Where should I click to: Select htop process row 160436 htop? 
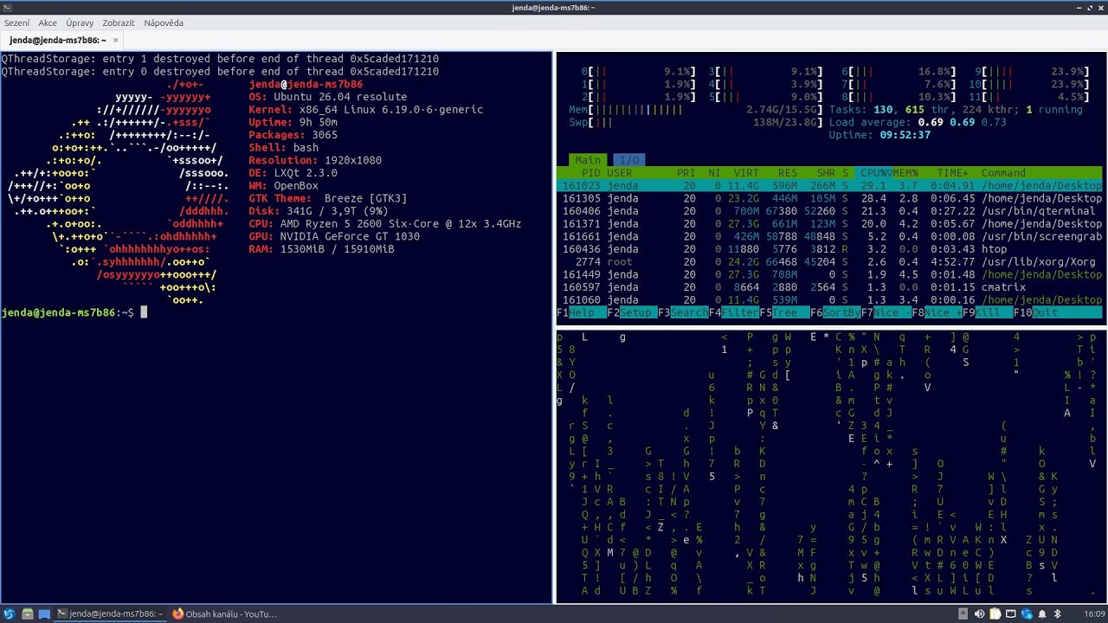[x=829, y=249]
